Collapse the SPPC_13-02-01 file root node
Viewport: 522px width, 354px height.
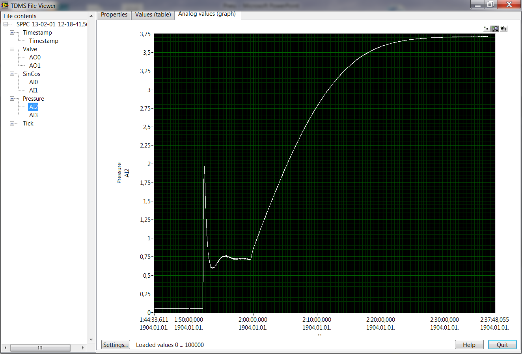tap(6, 24)
